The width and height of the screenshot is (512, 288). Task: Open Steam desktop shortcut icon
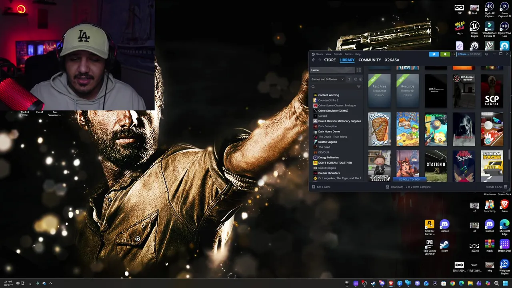[444, 246]
